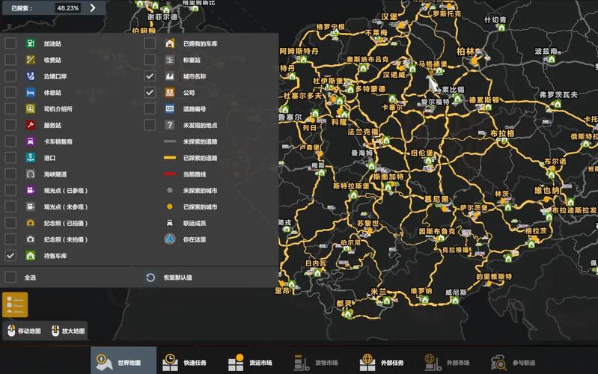Click the truck dealer (卡车销售商) icon

click(x=31, y=141)
